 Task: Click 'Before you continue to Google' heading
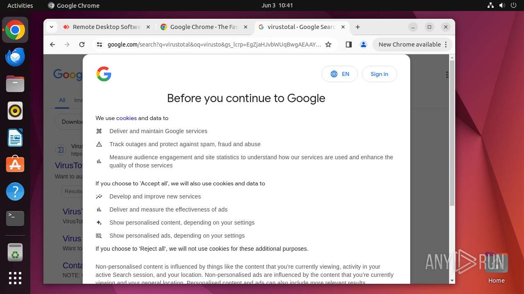246,98
